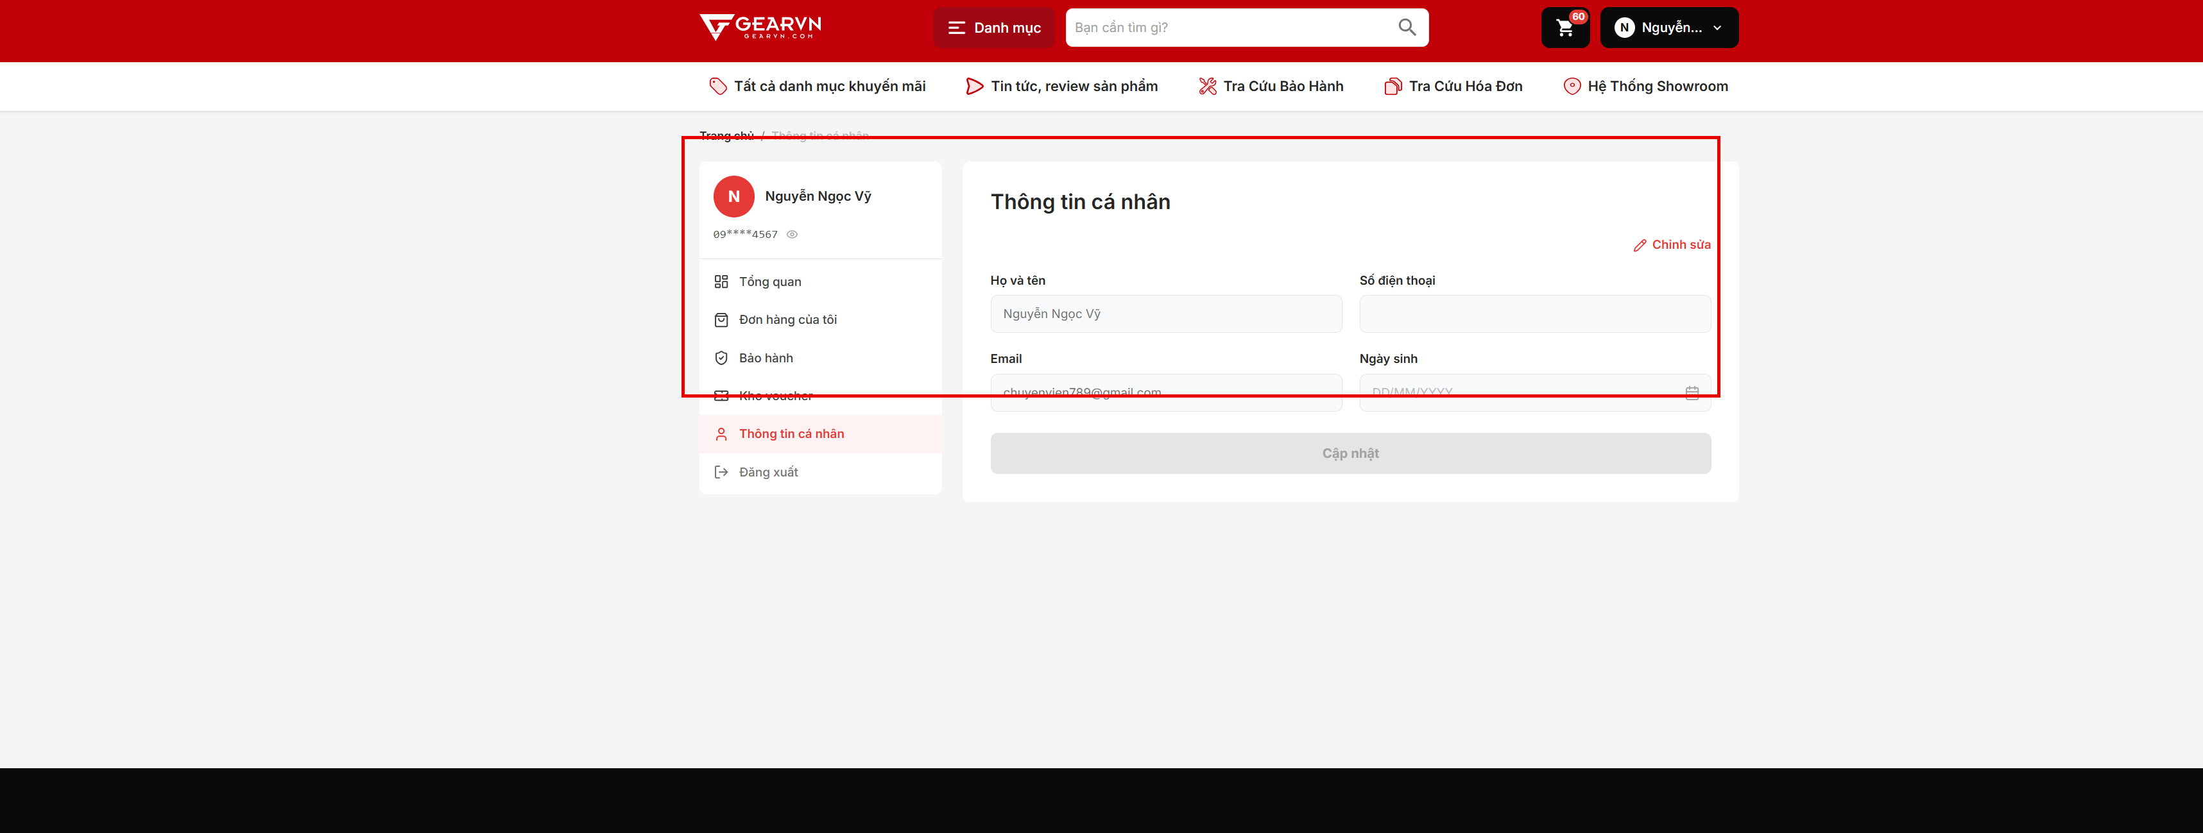Image resolution: width=2203 pixels, height=833 pixels.
Task: Click masked phone 09****4567
Action: click(745, 234)
